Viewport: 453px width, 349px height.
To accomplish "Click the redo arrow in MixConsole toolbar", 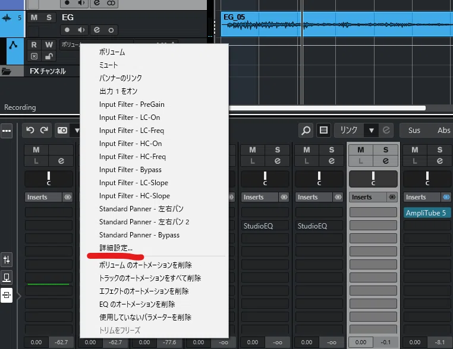I will [x=44, y=131].
